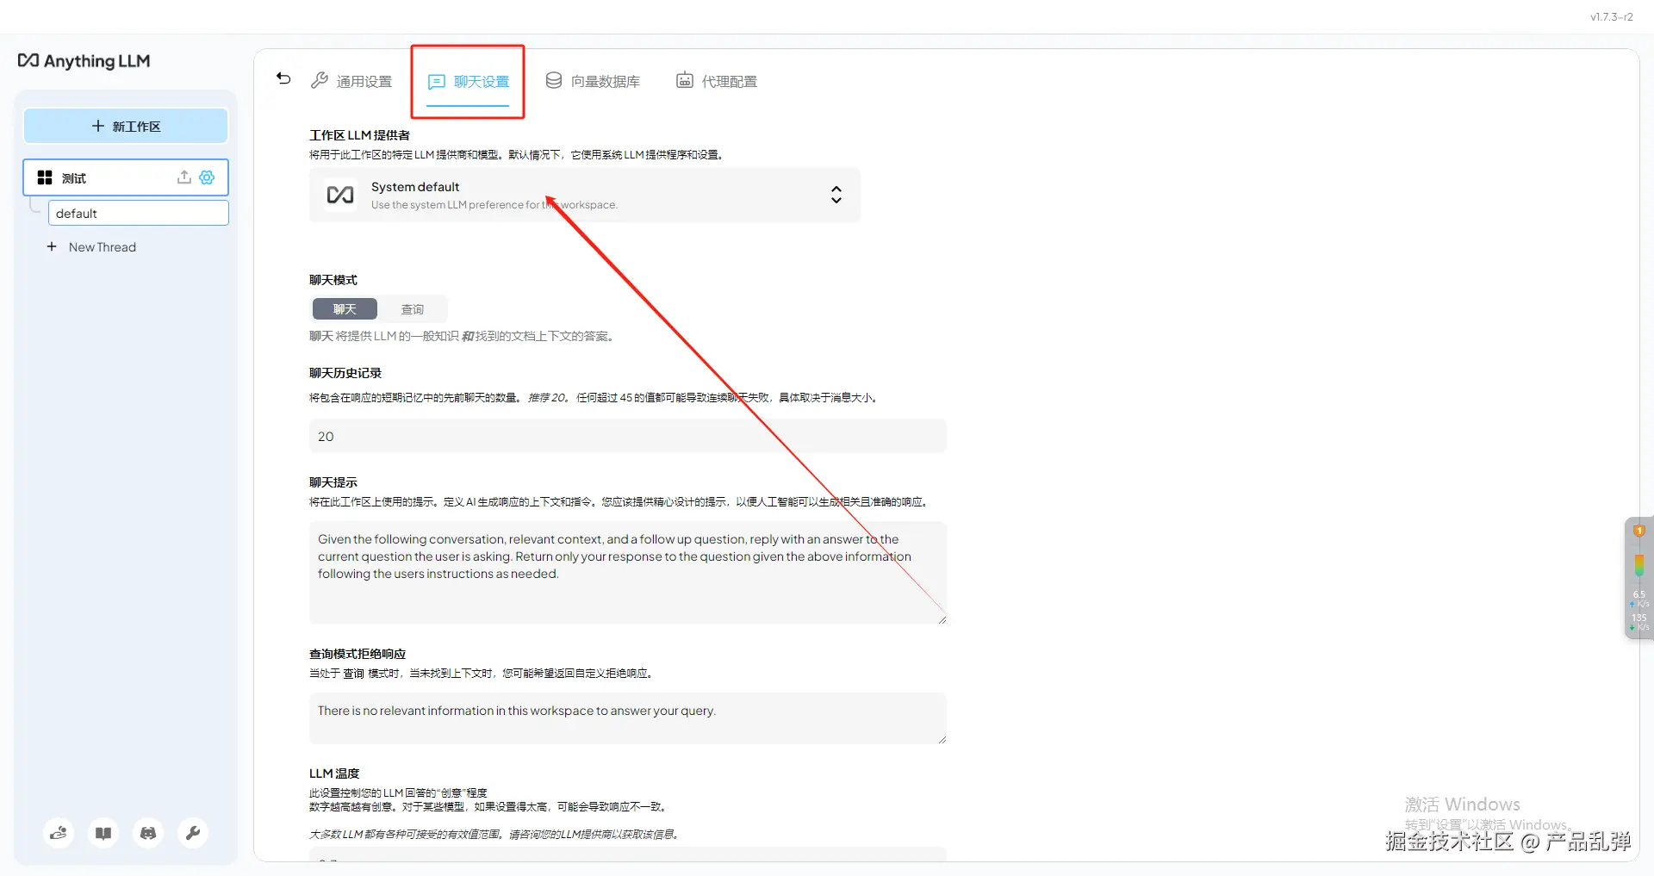
Task: Click the network speed monitor widget
Action: tap(1638, 578)
